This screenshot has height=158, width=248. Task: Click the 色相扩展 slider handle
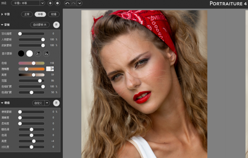(43, 87)
